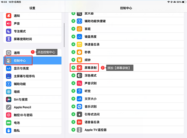Click the Apple TV remote (Apple TV 遥控器) icon

[x=79, y=130]
